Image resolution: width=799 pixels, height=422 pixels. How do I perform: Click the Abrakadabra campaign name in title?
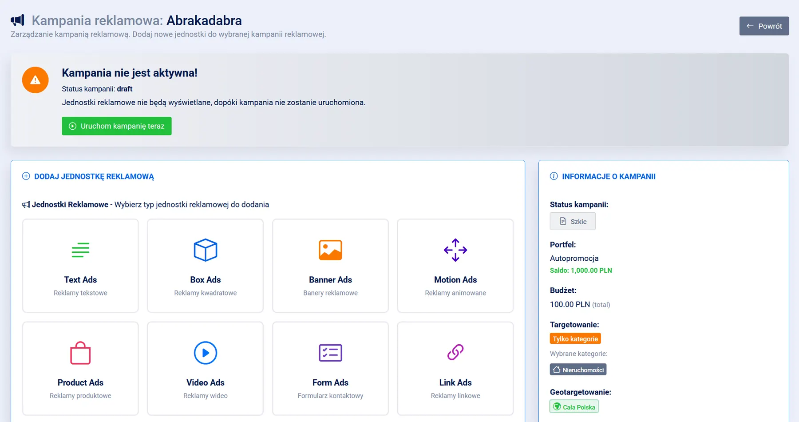[x=204, y=20]
